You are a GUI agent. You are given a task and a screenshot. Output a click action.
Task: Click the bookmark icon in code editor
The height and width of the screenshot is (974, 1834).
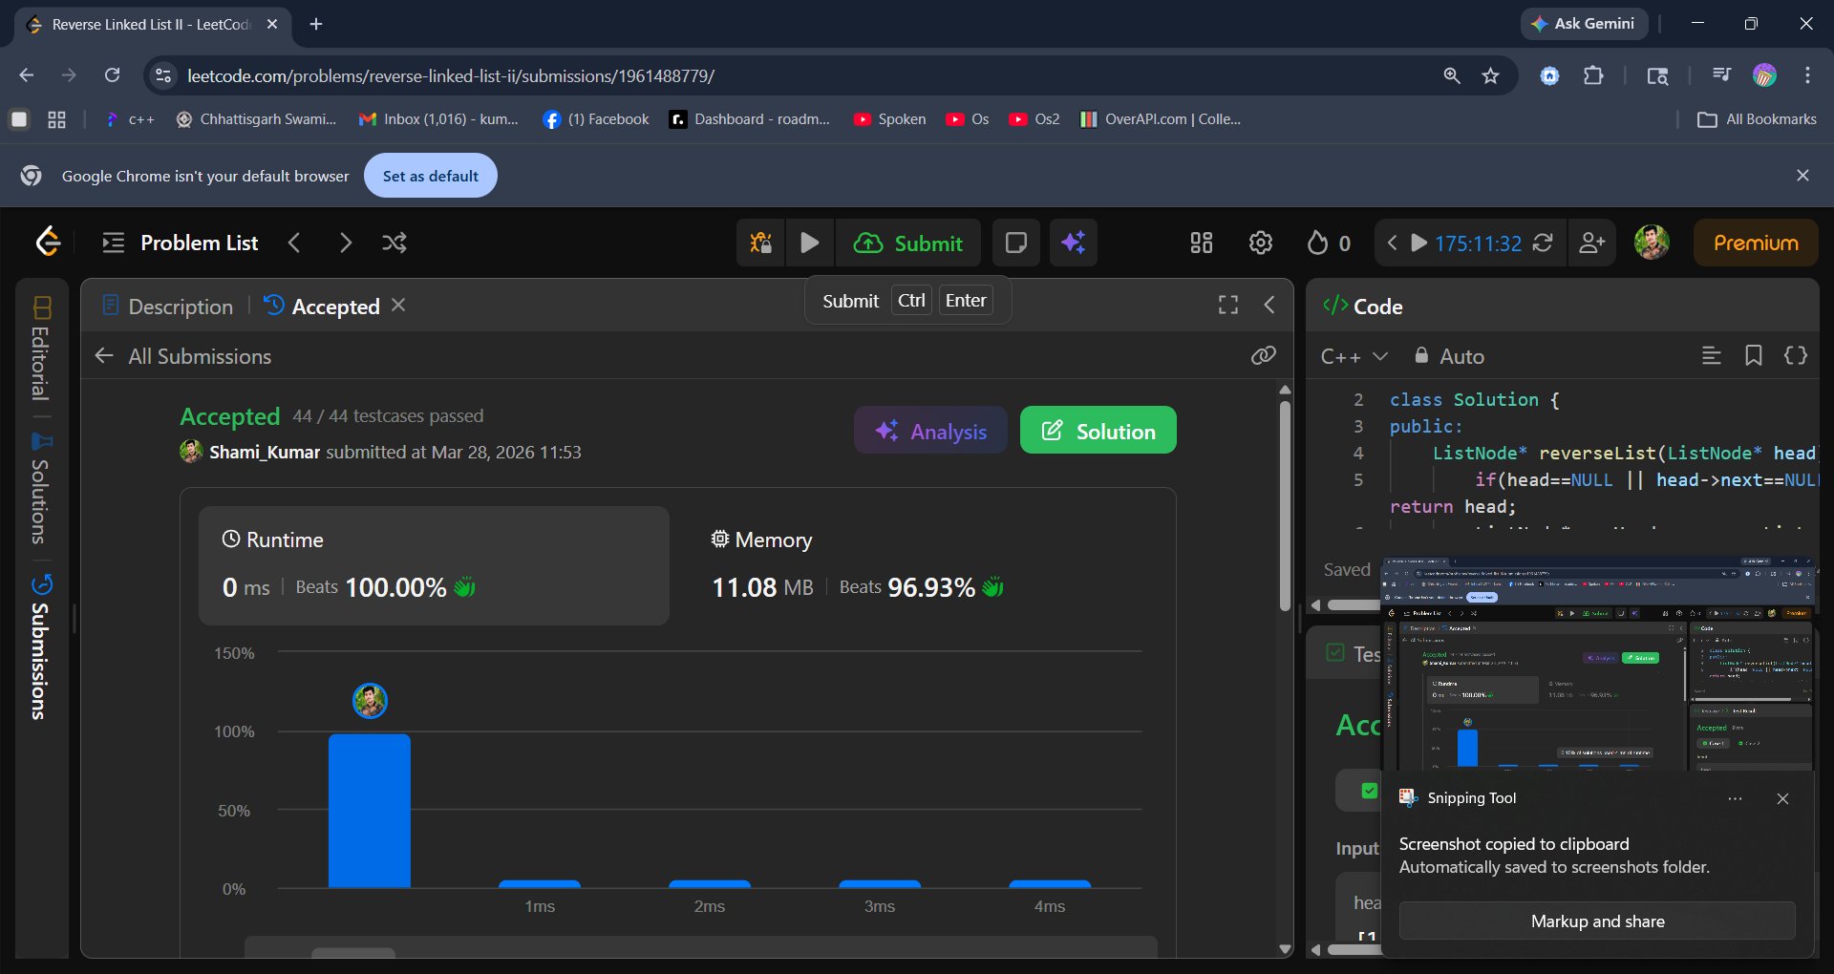(x=1753, y=356)
